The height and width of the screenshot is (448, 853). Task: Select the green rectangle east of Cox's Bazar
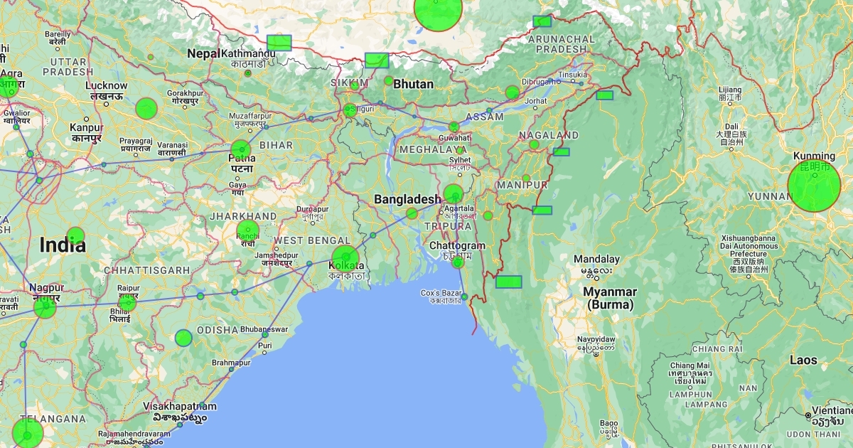point(509,282)
